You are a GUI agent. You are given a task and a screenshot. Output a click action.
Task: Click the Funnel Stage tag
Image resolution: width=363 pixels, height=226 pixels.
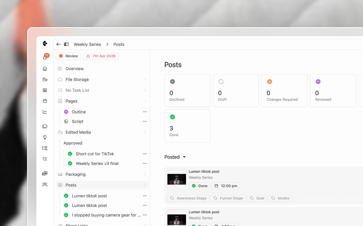coord(228,198)
